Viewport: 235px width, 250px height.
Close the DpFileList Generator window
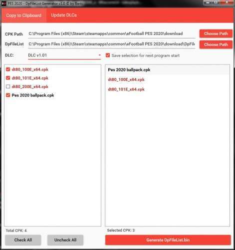pyautogui.click(x=227, y=2)
